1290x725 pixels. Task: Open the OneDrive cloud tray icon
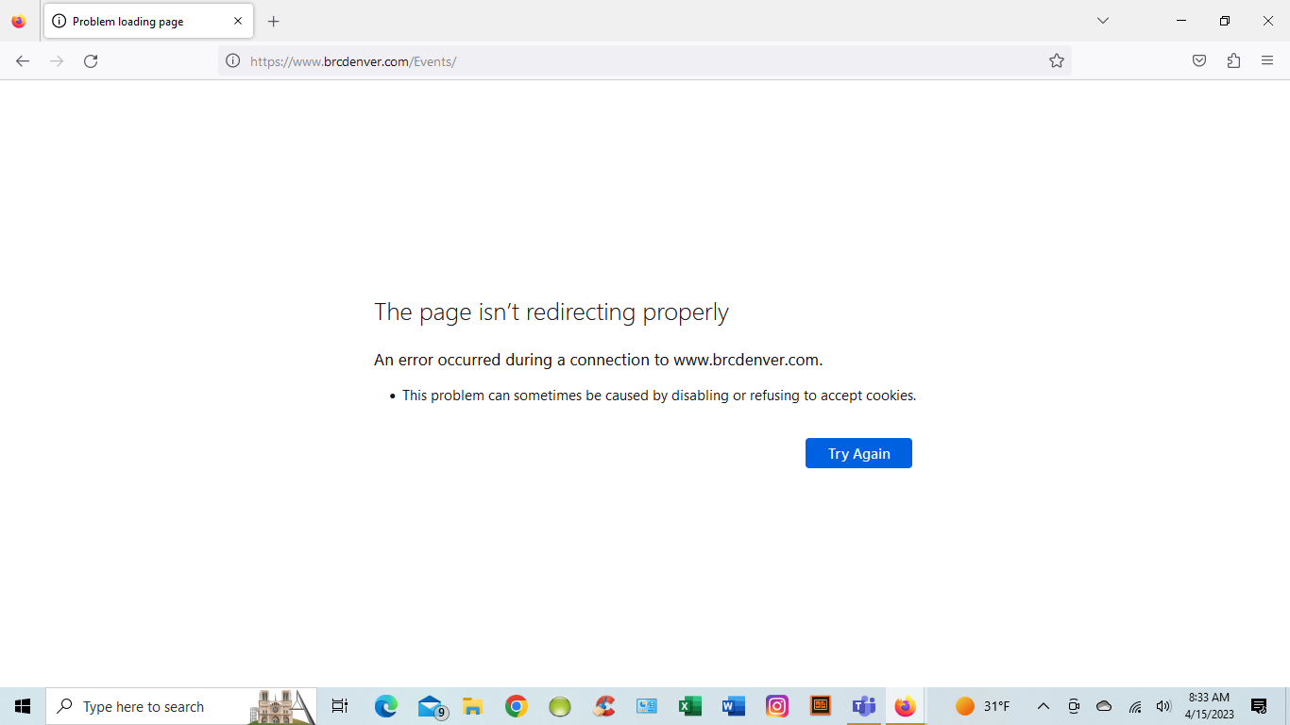coord(1104,706)
